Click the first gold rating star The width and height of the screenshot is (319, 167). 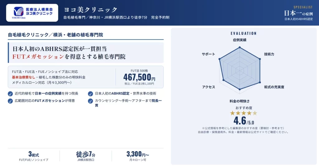tap(232, 113)
